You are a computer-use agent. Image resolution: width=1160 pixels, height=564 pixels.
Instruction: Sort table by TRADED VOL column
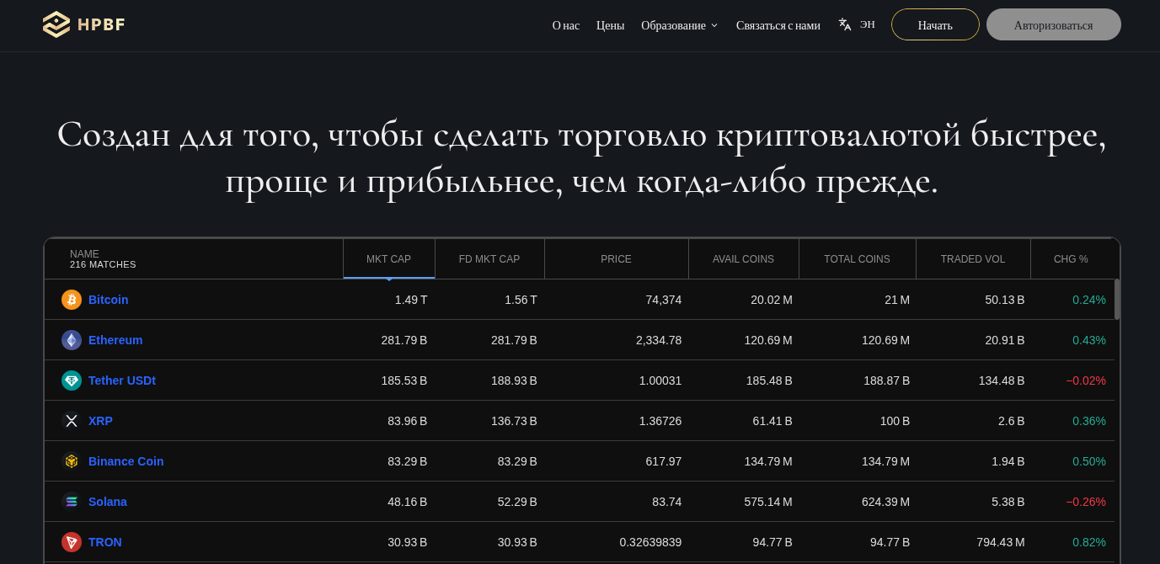(972, 259)
